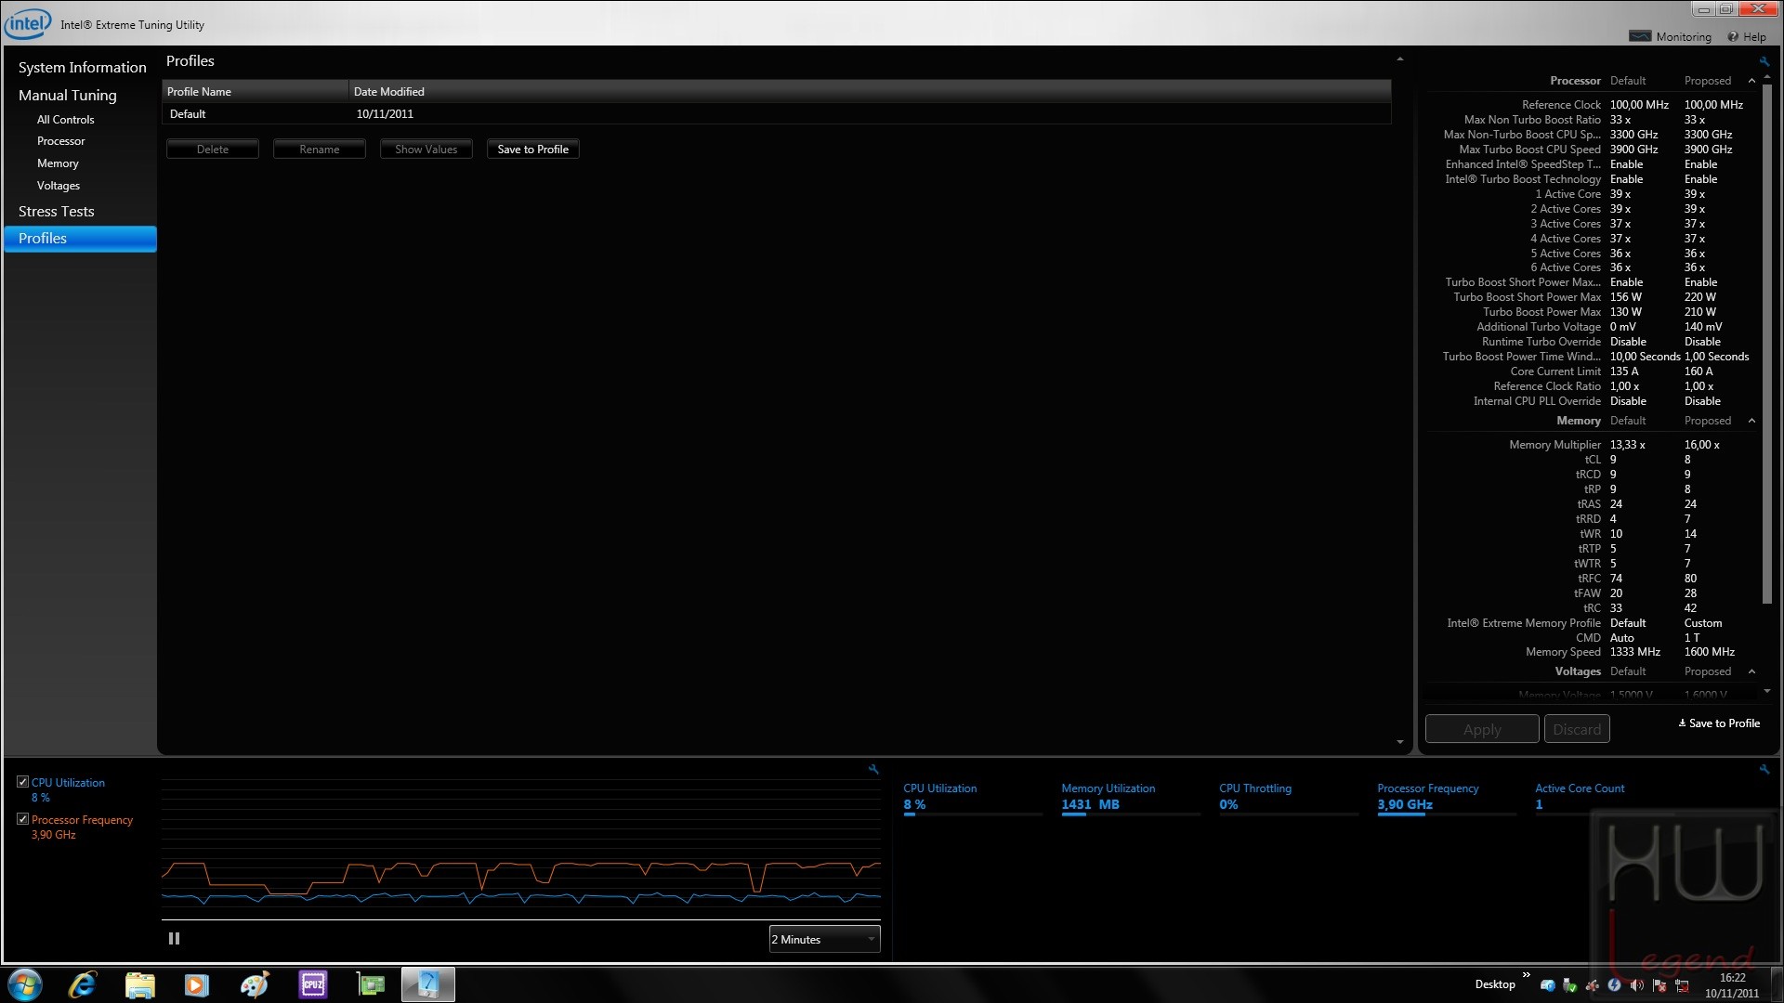Open the Help question-mark icon
This screenshot has height=1003, width=1784.
click(x=1733, y=36)
